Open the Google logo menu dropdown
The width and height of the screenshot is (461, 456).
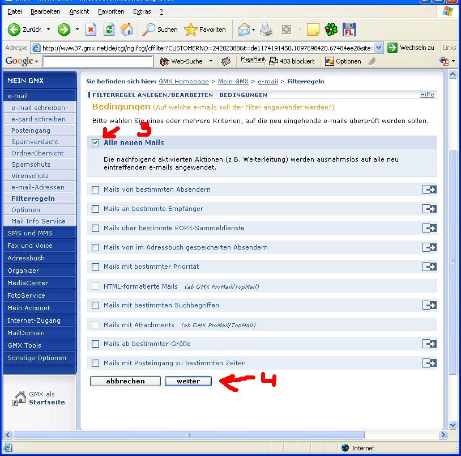pos(36,61)
